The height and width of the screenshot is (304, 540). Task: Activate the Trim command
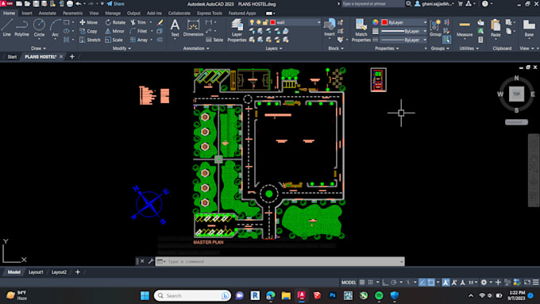pyautogui.click(x=138, y=22)
